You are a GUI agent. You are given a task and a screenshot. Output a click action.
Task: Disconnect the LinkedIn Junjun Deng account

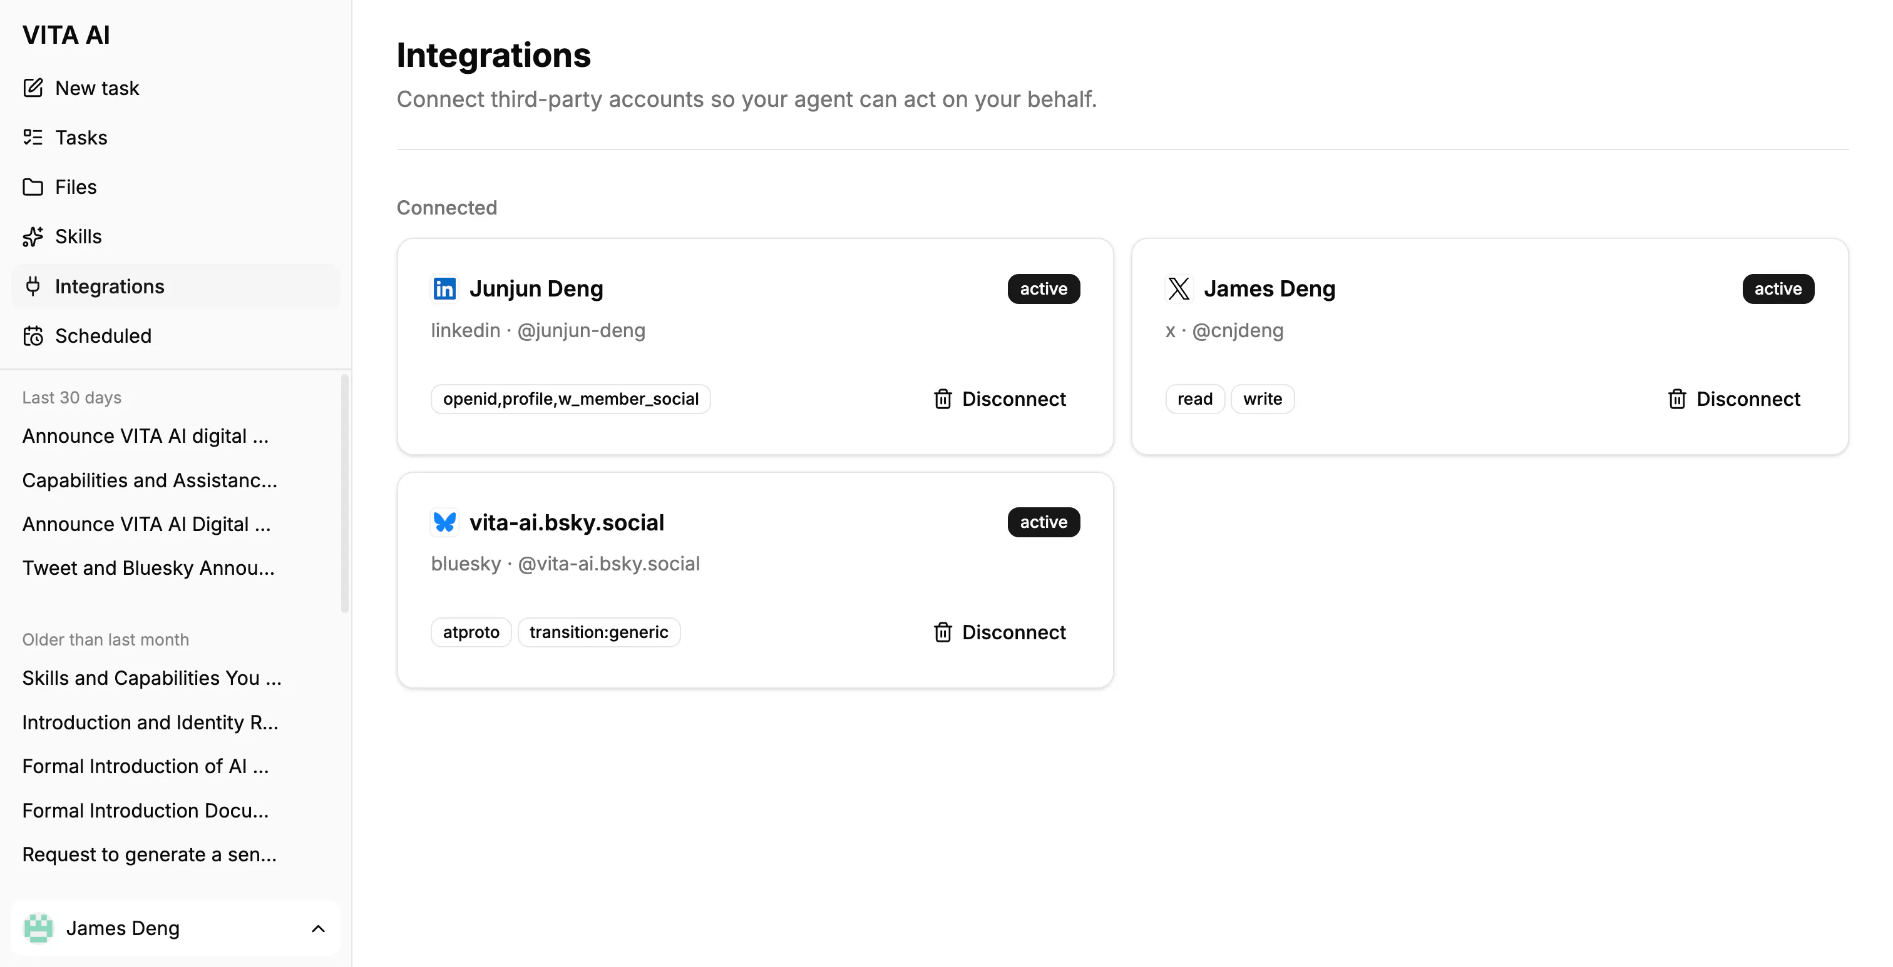tap(1000, 398)
